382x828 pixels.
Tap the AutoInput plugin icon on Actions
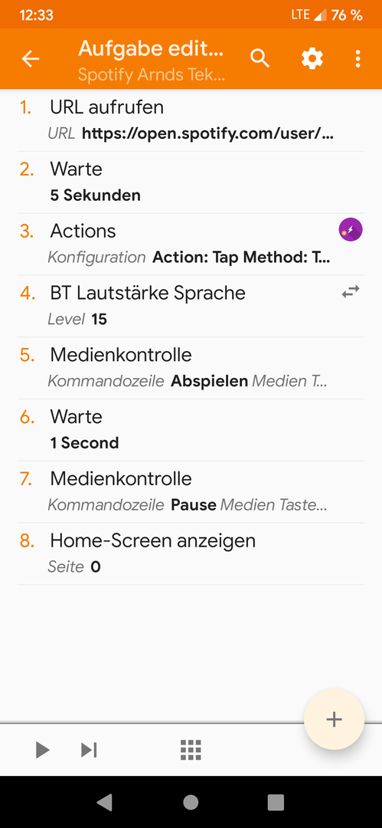coord(351,230)
